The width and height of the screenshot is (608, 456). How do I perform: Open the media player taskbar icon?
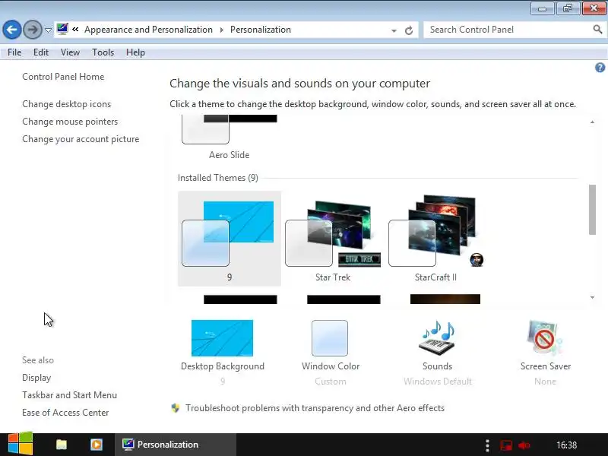tap(97, 445)
